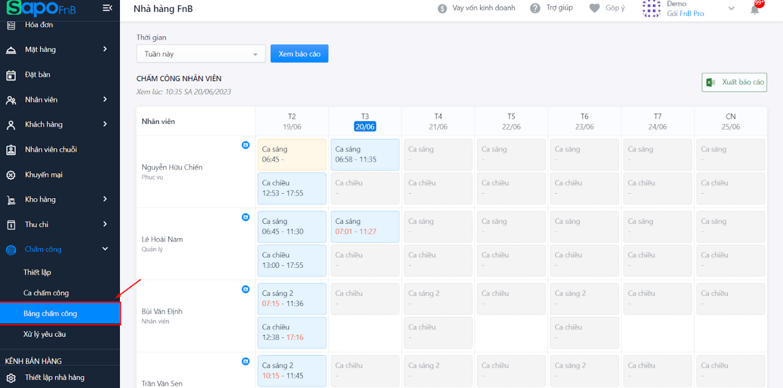Click the CN 25/06 column header
The image size is (783, 388).
(x=731, y=121)
